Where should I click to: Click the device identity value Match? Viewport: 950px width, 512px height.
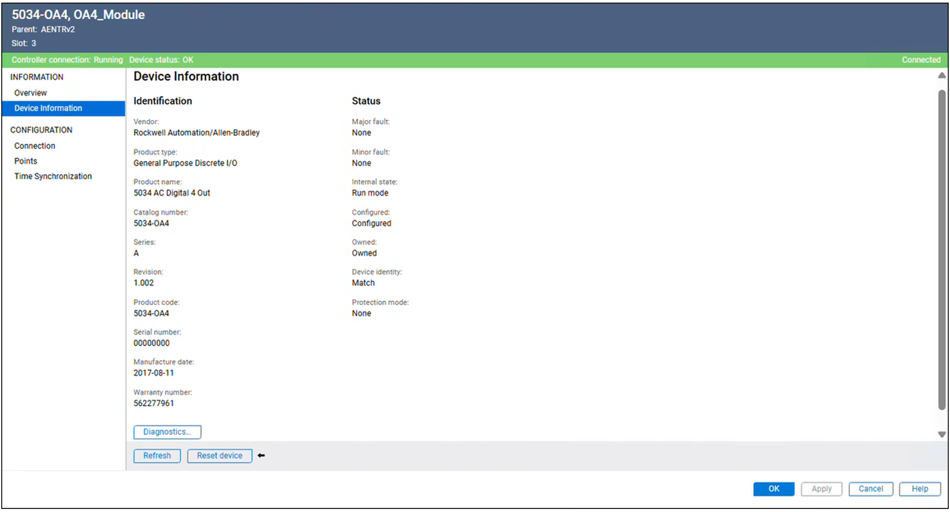[x=363, y=283]
